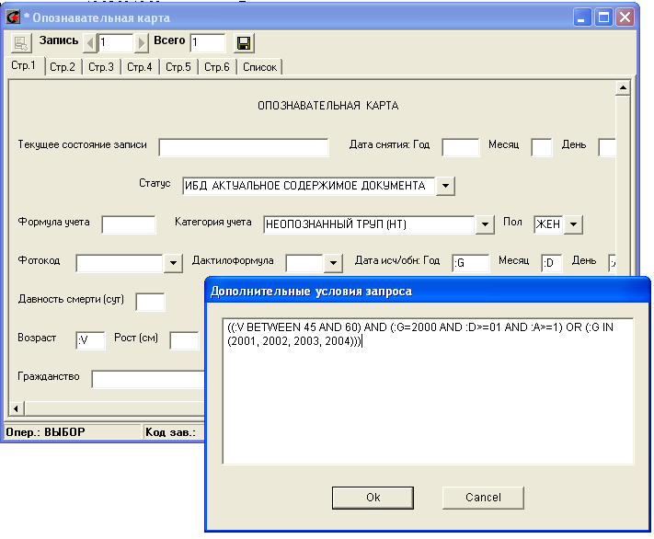654x539 pixels.
Task: Expand the Категория учета dropdown
Action: coord(485,224)
